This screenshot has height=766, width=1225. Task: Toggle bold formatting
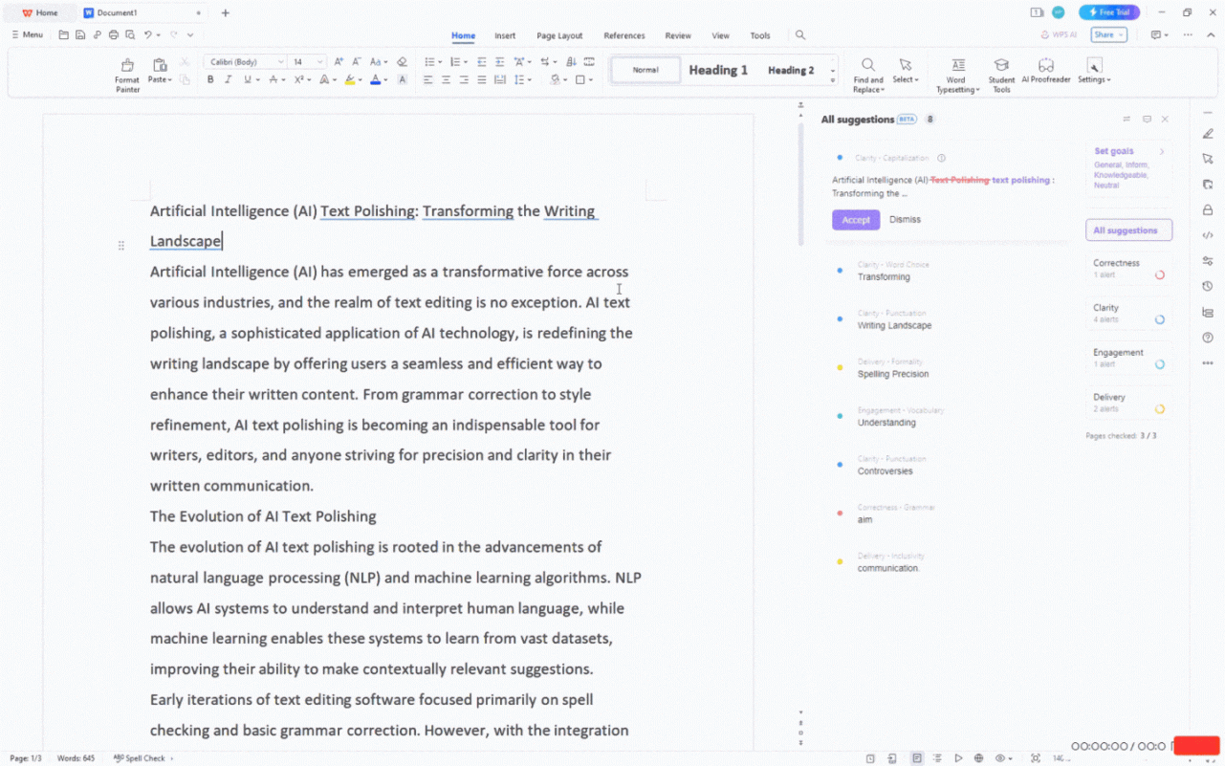click(x=209, y=79)
